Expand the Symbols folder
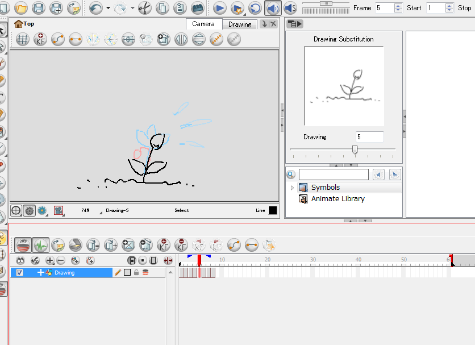This screenshot has width=475, height=345. click(x=292, y=188)
